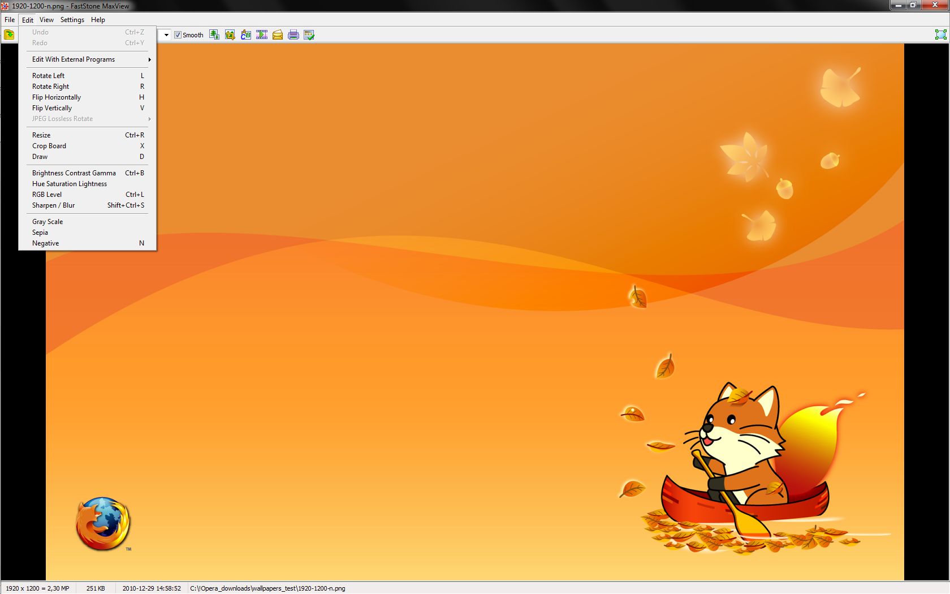Open the File menu
This screenshot has width=950, height=594.
point(10,20)
